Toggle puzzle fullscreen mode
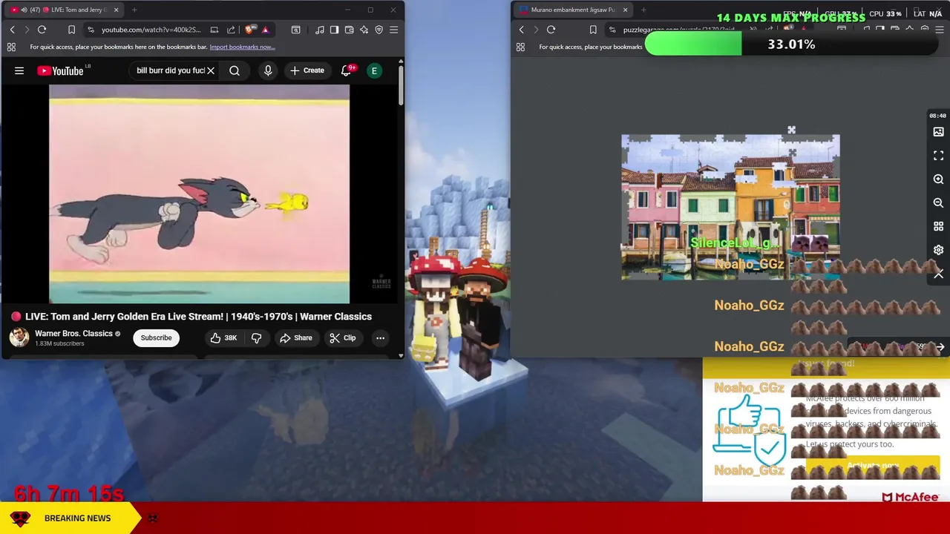 pyautogui.click(x=938, y=156)
